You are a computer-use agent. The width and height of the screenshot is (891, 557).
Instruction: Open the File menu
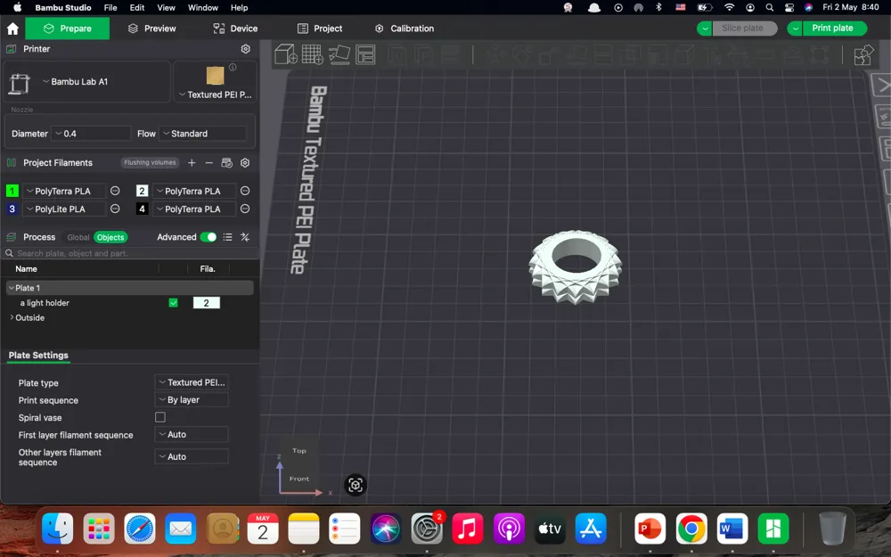(x=110, y=7)
